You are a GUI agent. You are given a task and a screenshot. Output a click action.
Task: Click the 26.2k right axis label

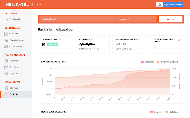pyautogui.click(x=175, y=68)
